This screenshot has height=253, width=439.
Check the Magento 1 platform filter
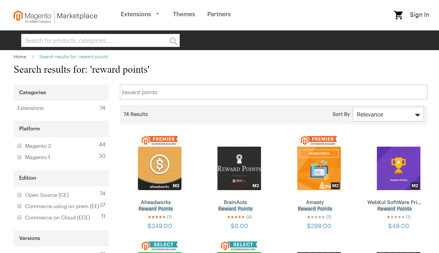click(19, 157)
